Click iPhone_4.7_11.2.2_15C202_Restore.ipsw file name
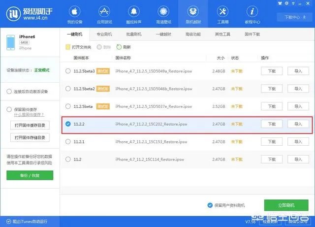 151,124
